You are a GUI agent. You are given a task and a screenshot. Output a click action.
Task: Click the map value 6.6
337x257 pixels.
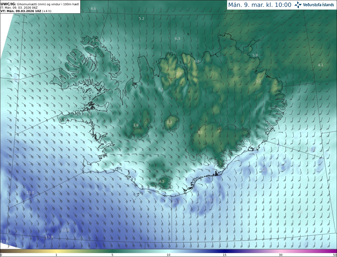click(93, 9)
